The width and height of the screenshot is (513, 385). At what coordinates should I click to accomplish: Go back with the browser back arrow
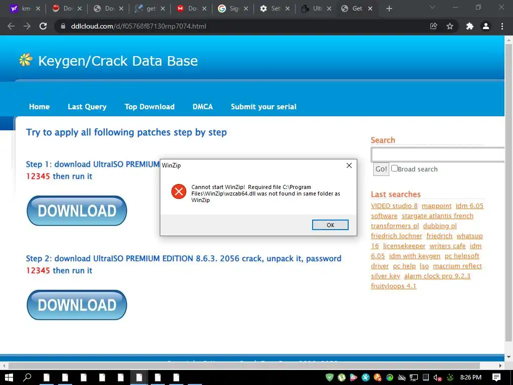[11, 26]
